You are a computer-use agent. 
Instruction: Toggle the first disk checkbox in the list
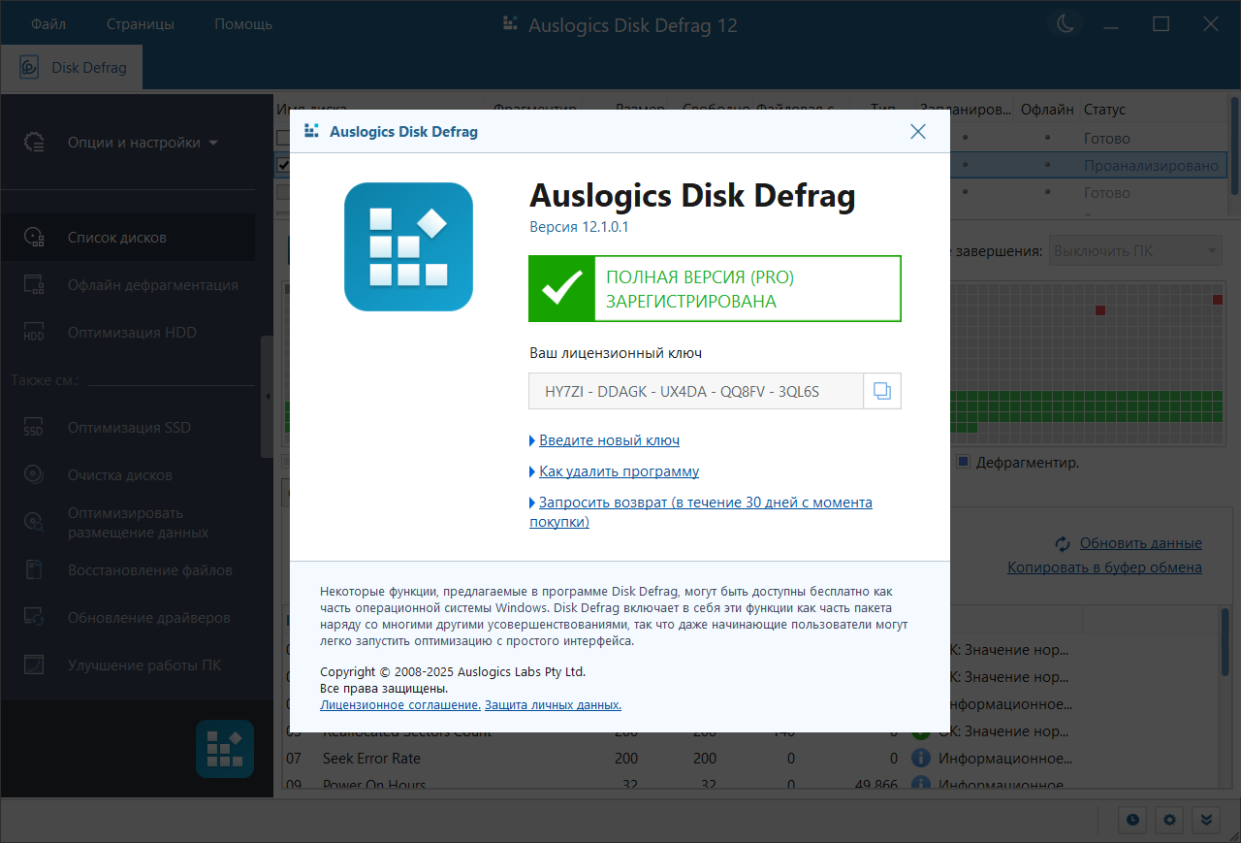(x=283, y=139)
